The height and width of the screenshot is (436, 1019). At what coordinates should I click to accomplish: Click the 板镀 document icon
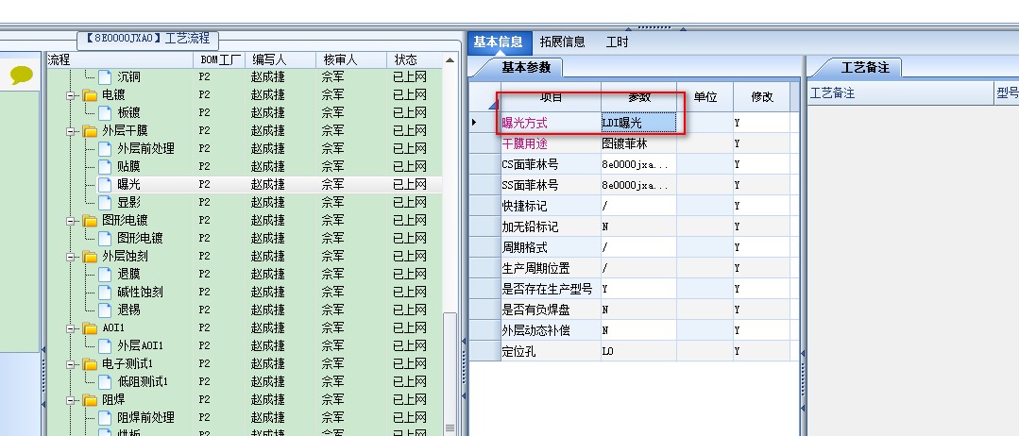105,113
